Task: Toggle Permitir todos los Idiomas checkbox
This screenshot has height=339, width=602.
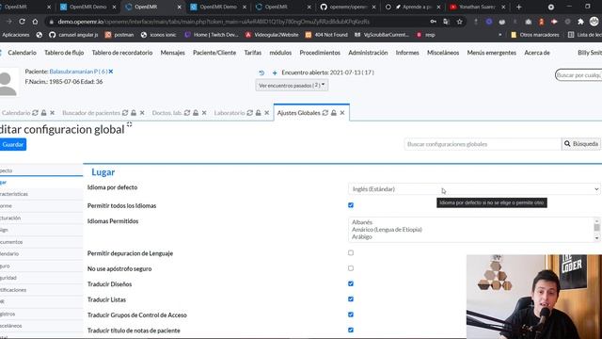Action: tap(351, 205)
